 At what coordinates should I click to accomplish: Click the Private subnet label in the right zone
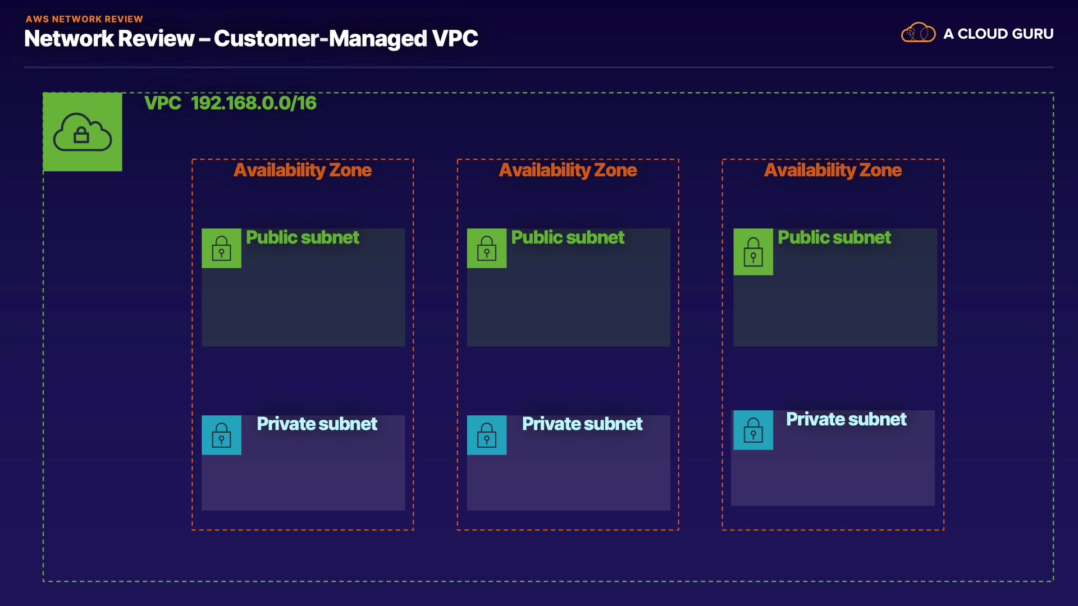click(846, 419)
